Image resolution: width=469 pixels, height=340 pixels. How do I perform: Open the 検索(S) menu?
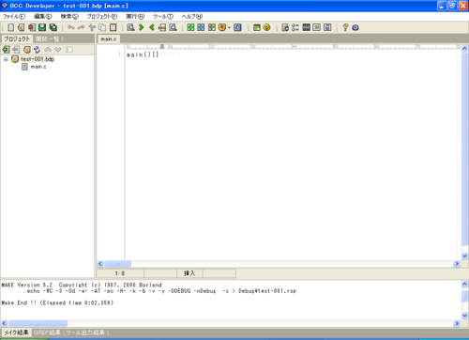(69, 16)
